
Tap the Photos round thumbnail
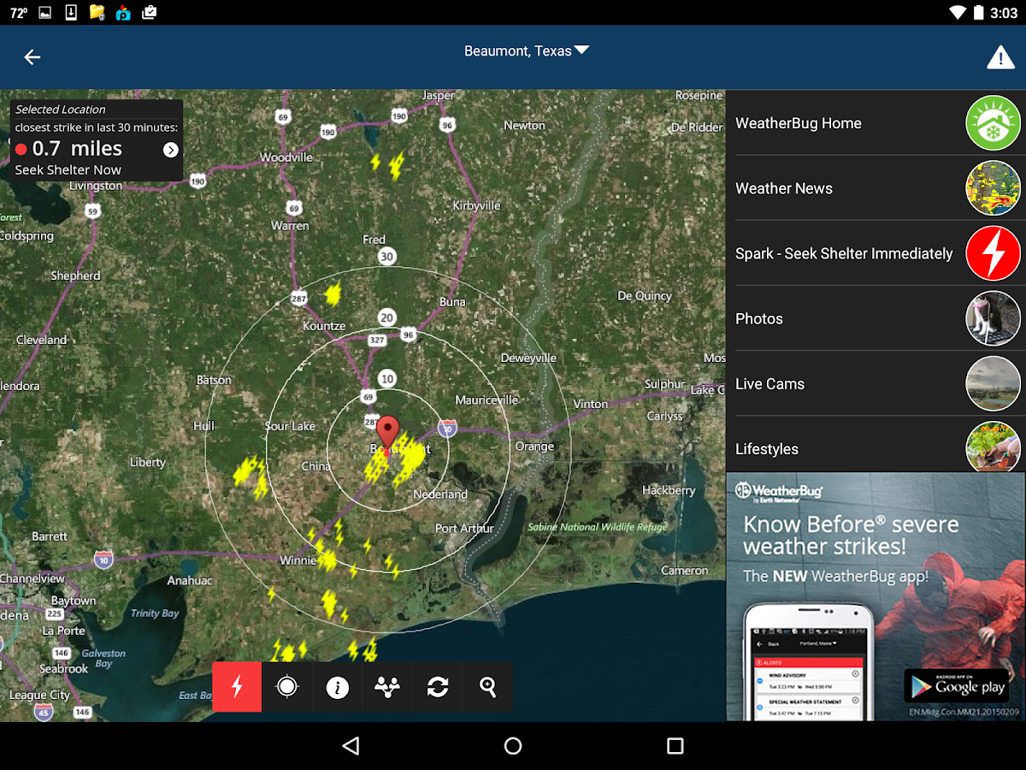(994, 318)
